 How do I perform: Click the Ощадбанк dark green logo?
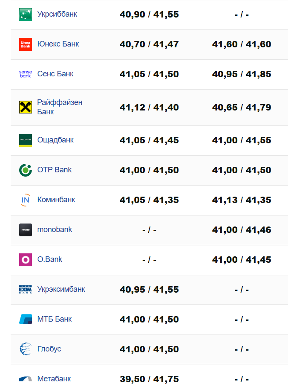(26, 140)
